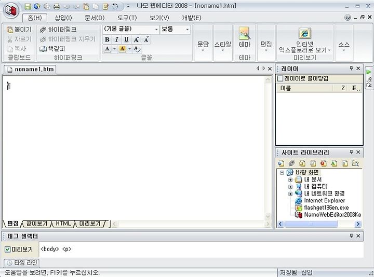Expand the 내 컴퓨터 tree node
374x277 pixels.
290,187
